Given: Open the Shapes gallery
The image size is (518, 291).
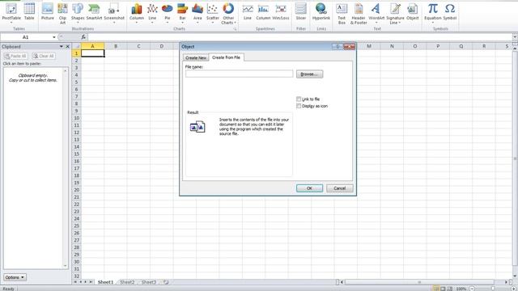Looking at the screenshot, I should [x=78, y=12].
